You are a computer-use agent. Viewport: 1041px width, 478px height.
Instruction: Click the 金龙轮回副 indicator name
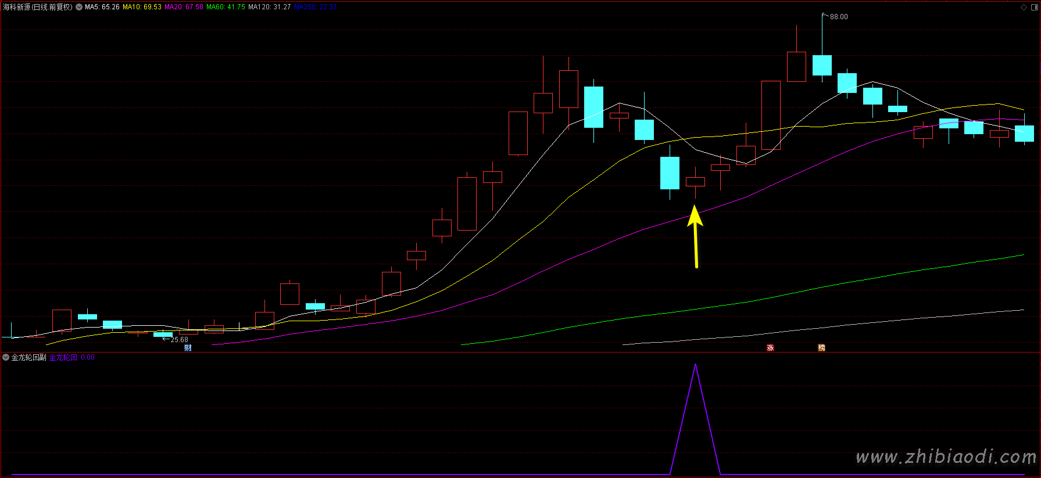28,357
